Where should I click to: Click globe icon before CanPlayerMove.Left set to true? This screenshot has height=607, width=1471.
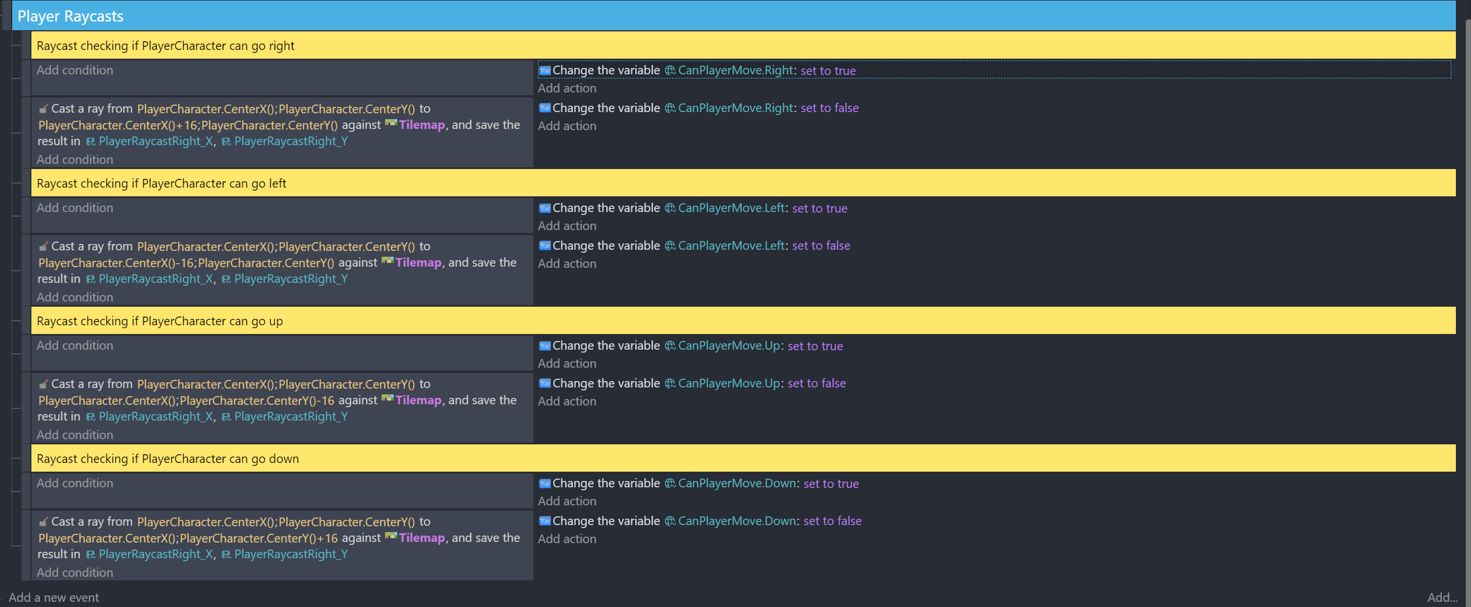coord(670,208)
